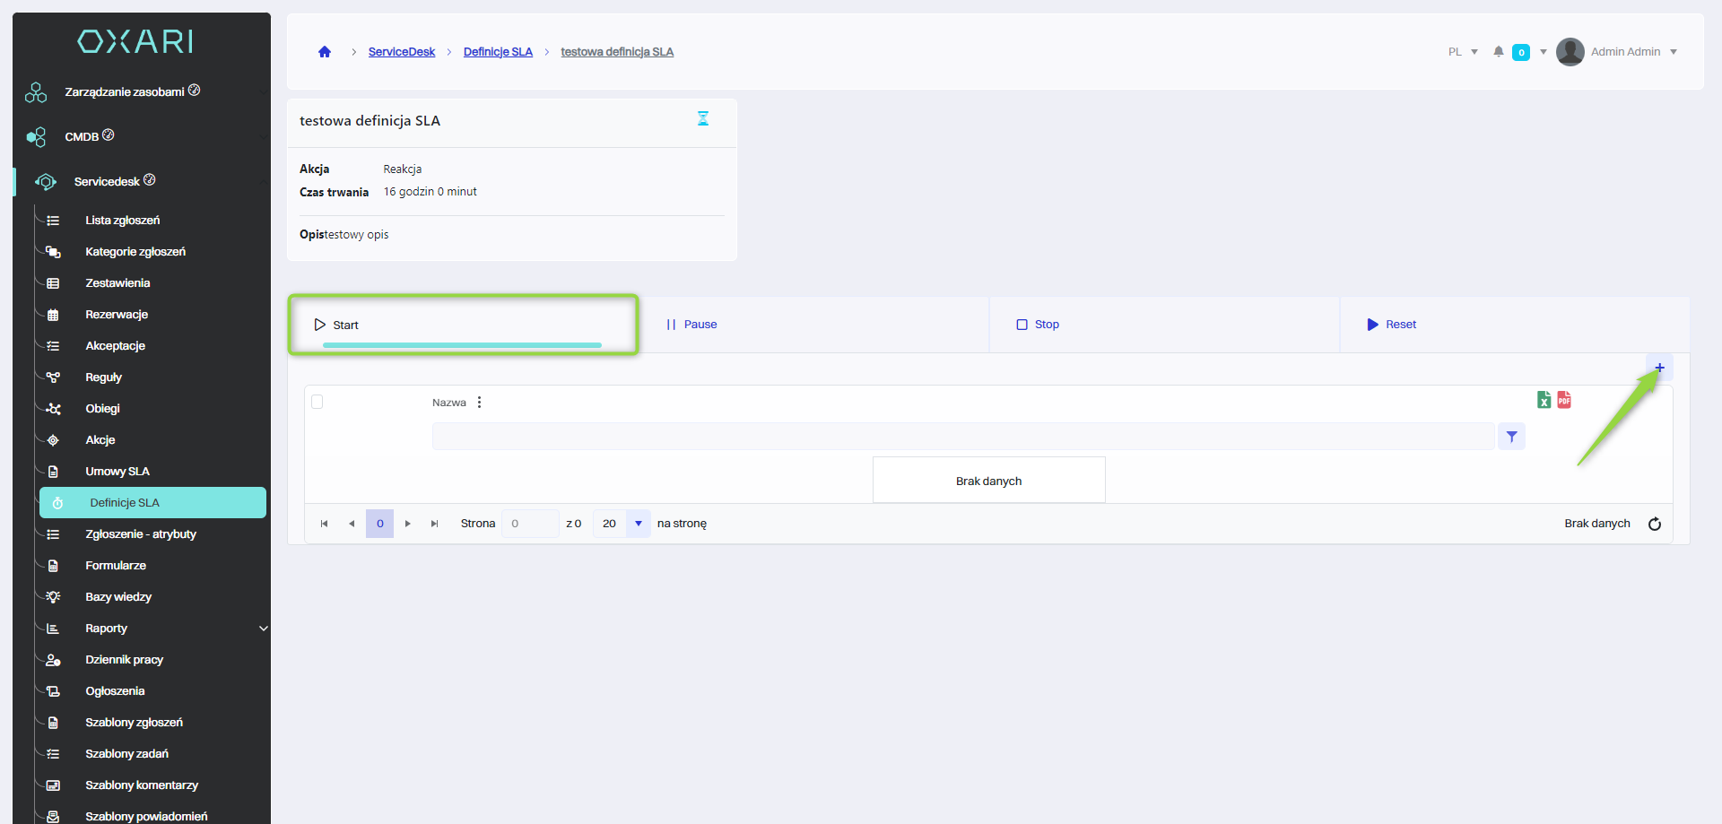
Task: Switch to the Stop tab
Action: click(x=1038, y=325)
